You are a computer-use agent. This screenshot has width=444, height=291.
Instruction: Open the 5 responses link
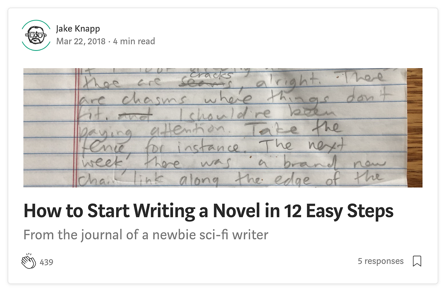[x=381, y=261]
